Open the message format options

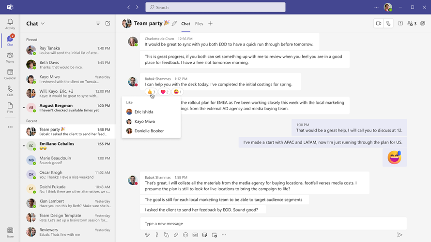click(x=147, y=235)
